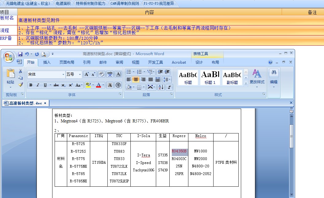Expand the numbered list dropdown
This screenshot has height=198, width=324.
[x=144, y=72]
